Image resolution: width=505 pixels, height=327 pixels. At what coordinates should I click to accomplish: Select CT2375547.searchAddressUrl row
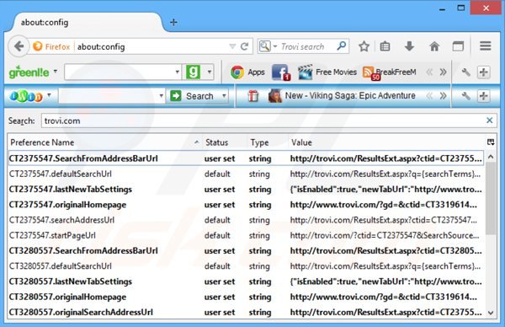246,220
